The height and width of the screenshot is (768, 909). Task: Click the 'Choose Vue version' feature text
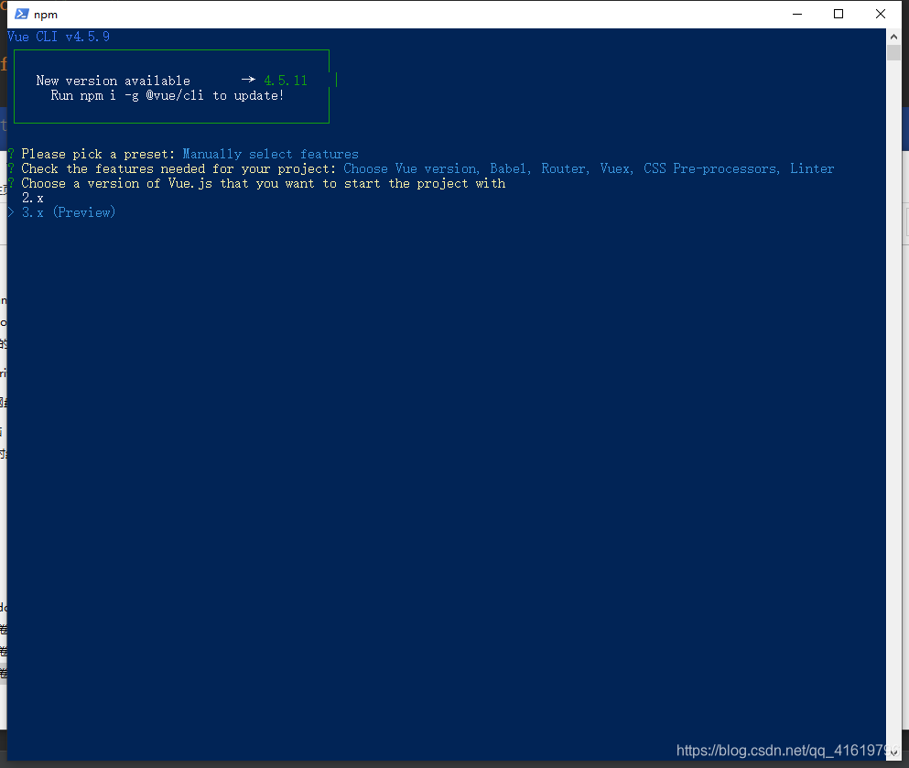pos(410,168)
